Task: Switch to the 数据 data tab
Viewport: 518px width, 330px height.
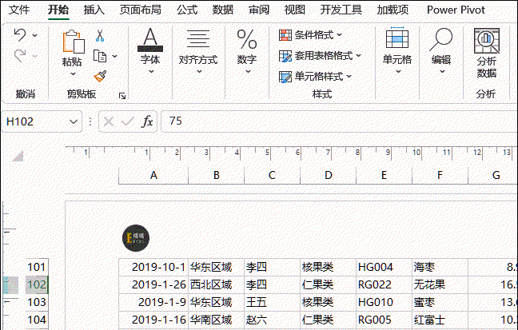Action: [x=223, y=10]
